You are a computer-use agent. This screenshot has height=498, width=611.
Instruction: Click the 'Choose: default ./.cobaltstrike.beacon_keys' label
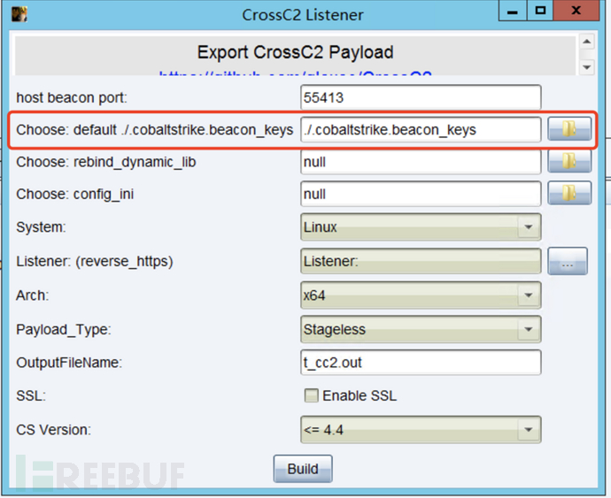(155, 130)
